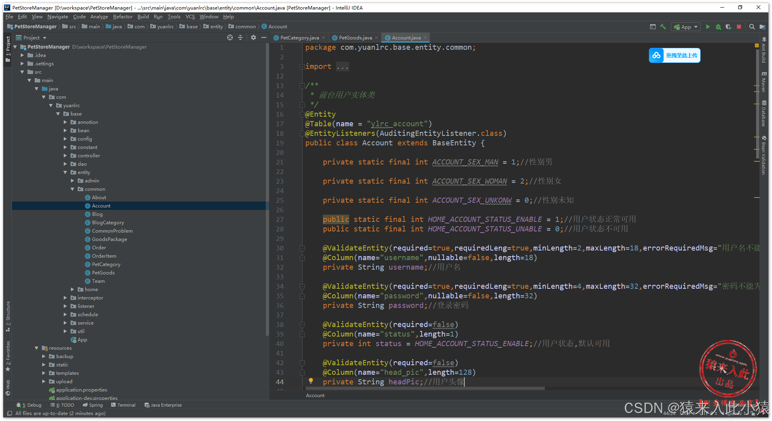Click the project structure icon at toolbar end
Viewport: 772px width, 421px height.
(762, 27)
